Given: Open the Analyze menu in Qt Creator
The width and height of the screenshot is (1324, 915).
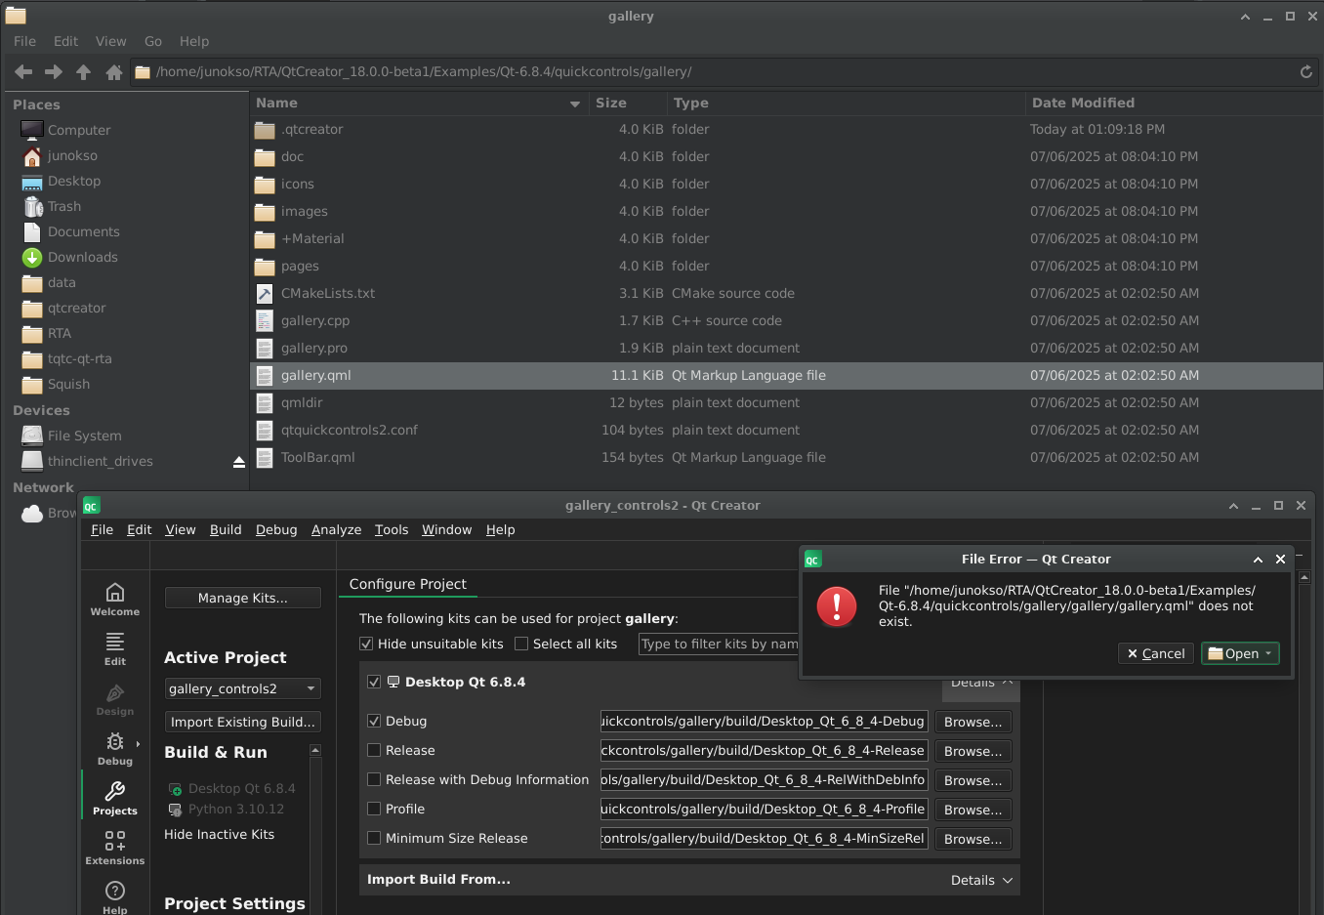Looking at the screenshot, I should pos(336,529).
